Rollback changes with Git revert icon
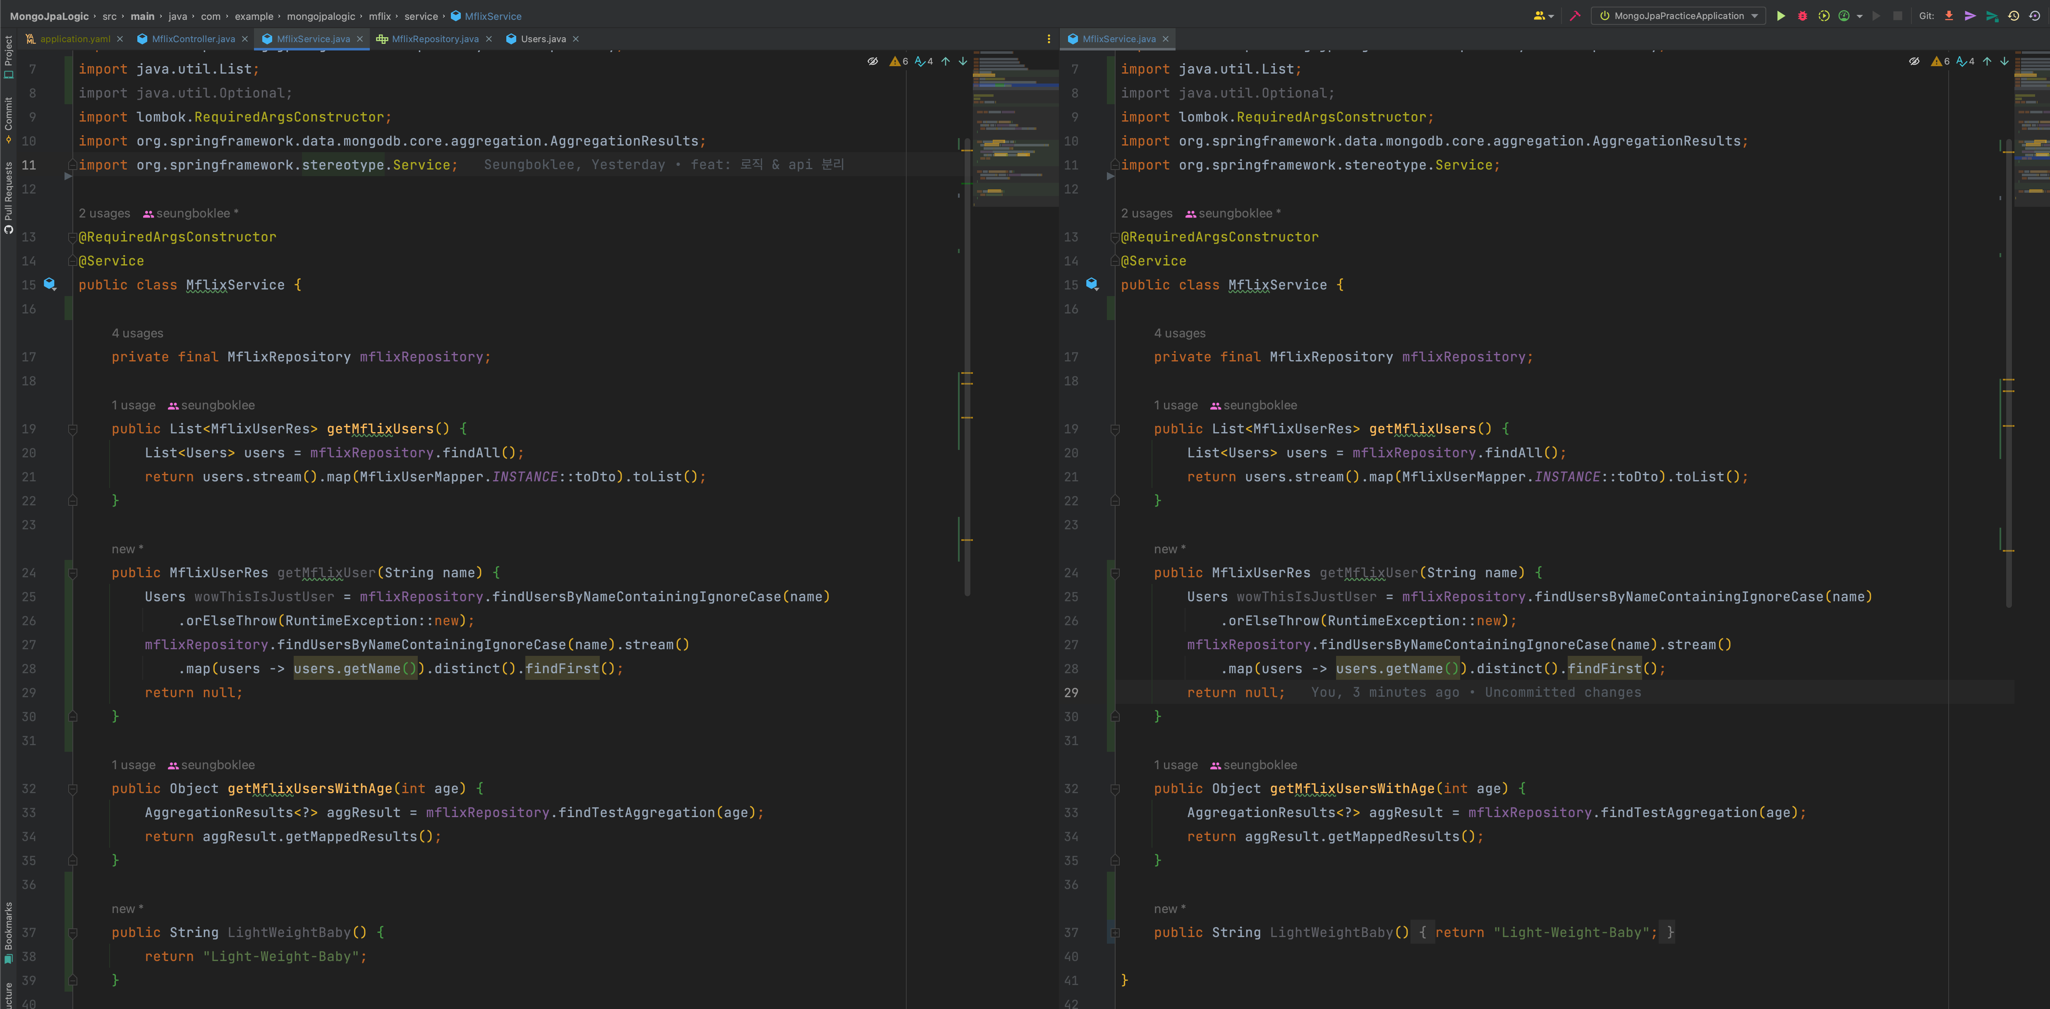 click(x=2034, y=16)
